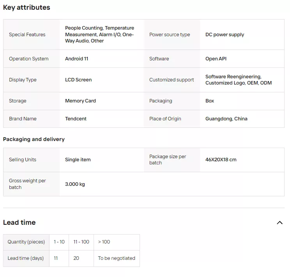The width and height of the screenshot is (290, 277).
Task: Click the Selling Units label
Action: 23,160
